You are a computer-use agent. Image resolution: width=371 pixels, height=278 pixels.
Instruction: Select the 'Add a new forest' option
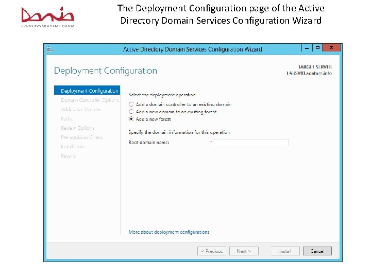click(x=149, y=119)
